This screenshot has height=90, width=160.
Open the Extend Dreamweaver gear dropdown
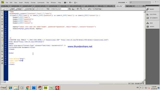tap(70, 2)
